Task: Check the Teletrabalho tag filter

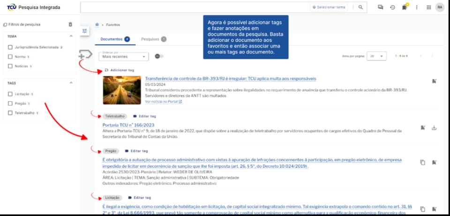Action: coord(10,113)
